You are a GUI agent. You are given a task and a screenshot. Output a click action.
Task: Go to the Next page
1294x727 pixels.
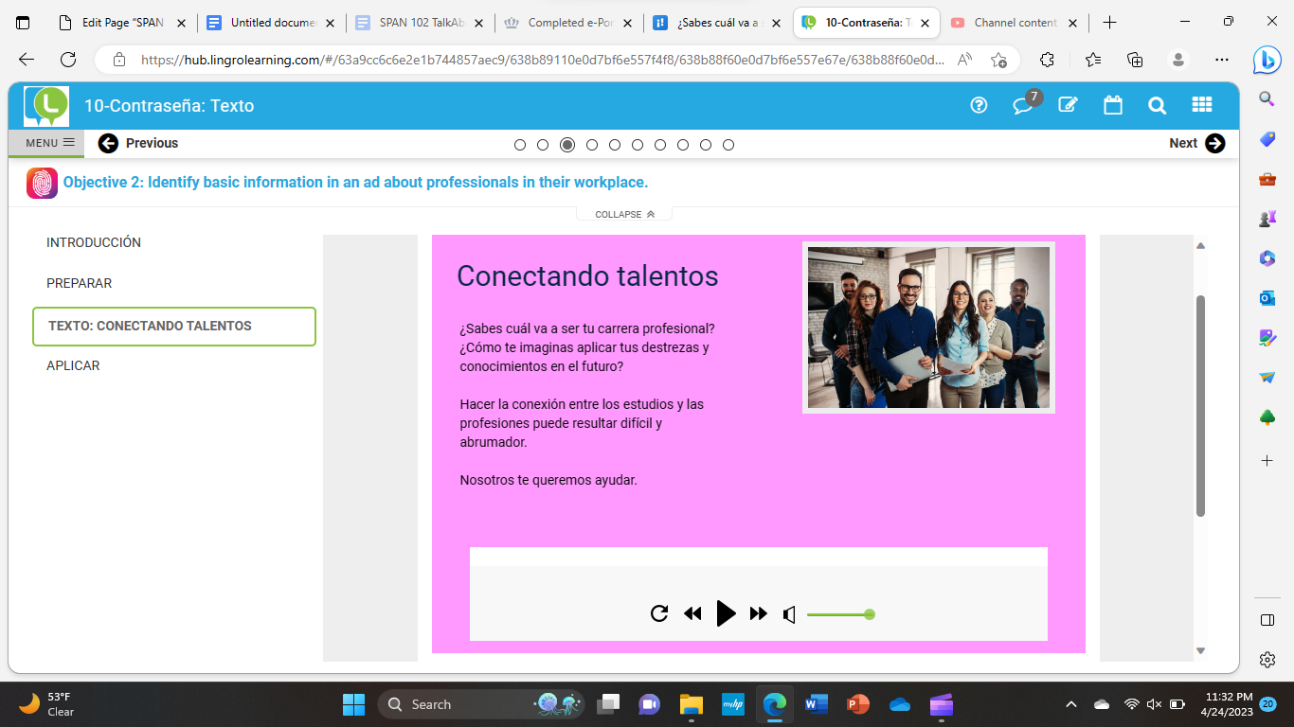click(1196, 143)
